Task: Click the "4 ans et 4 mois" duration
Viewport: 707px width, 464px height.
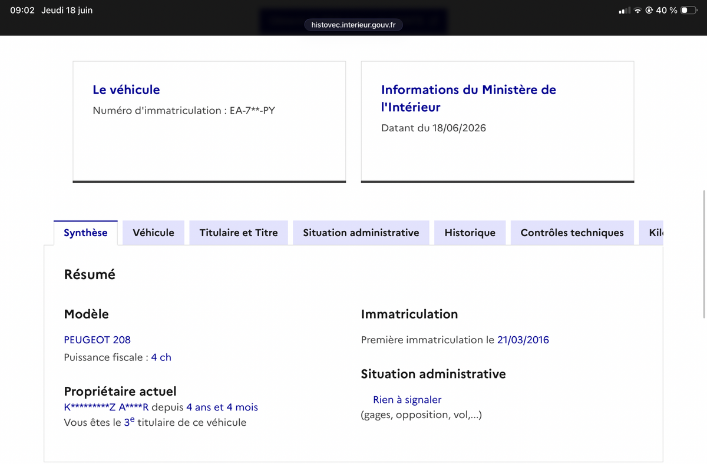Action: (222, 407)
